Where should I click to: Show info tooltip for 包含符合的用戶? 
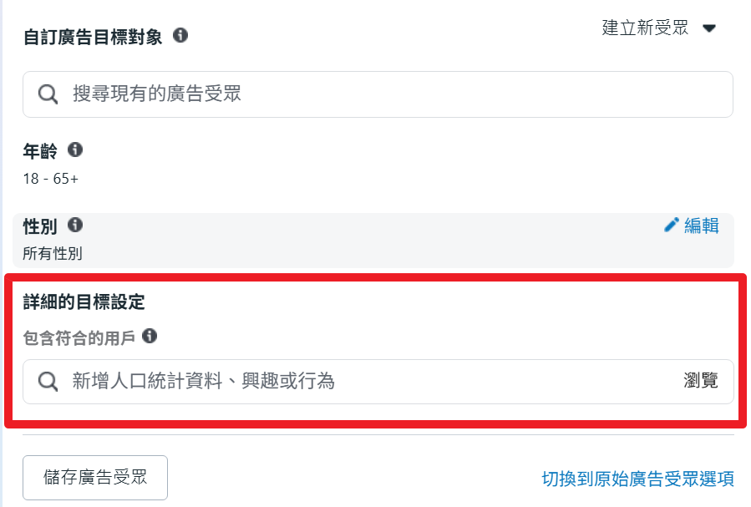[x=150, y=336]
